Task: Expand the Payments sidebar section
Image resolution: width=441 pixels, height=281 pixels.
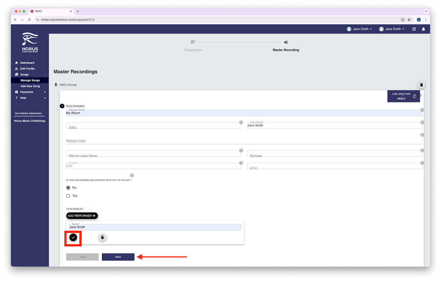Action: (45, 92)
